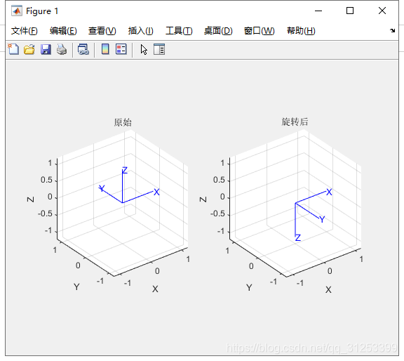The height and width of the screenshot is (361, 404).
Task: Click the blue Z label in the 旋转后 plot
Action: coord(298,237)
